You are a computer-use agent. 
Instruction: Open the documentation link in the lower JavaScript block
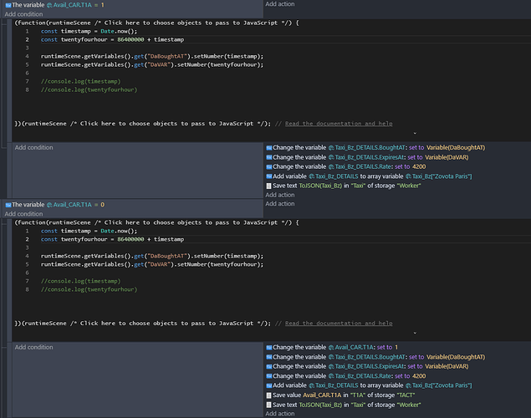click(339, 324)
